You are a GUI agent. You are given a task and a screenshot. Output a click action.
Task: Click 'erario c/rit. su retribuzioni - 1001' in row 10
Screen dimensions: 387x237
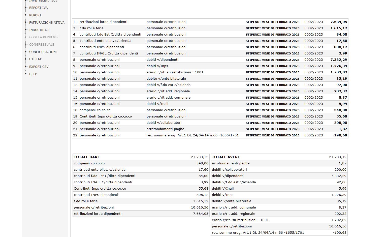click(175, 72)
